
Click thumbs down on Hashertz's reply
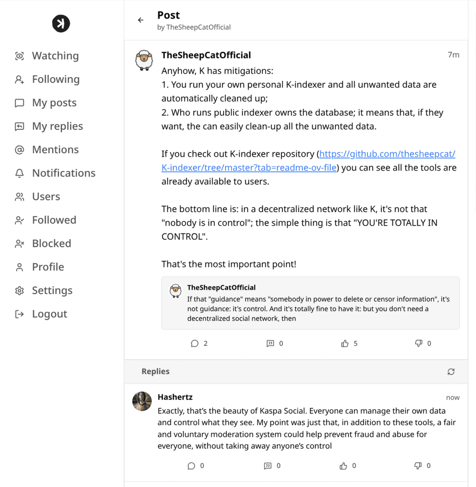tap(418, 466)
